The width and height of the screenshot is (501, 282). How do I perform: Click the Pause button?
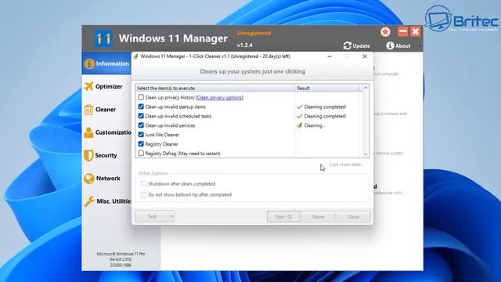tap(319, 216)
